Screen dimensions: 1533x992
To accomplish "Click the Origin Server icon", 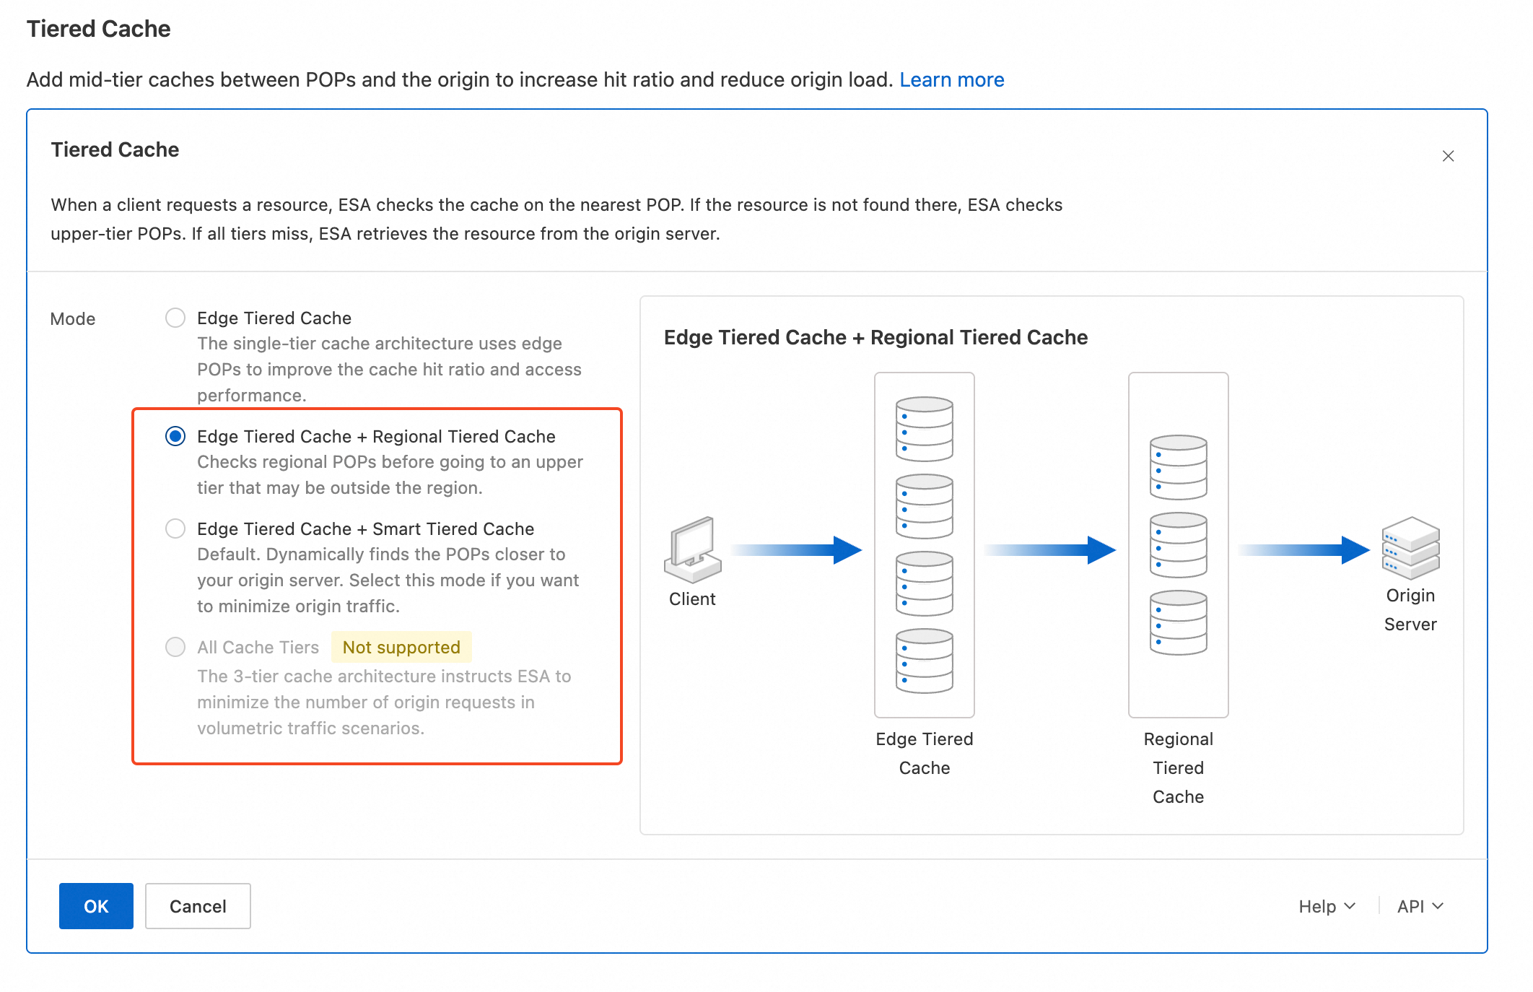I will coord(1410,548).
